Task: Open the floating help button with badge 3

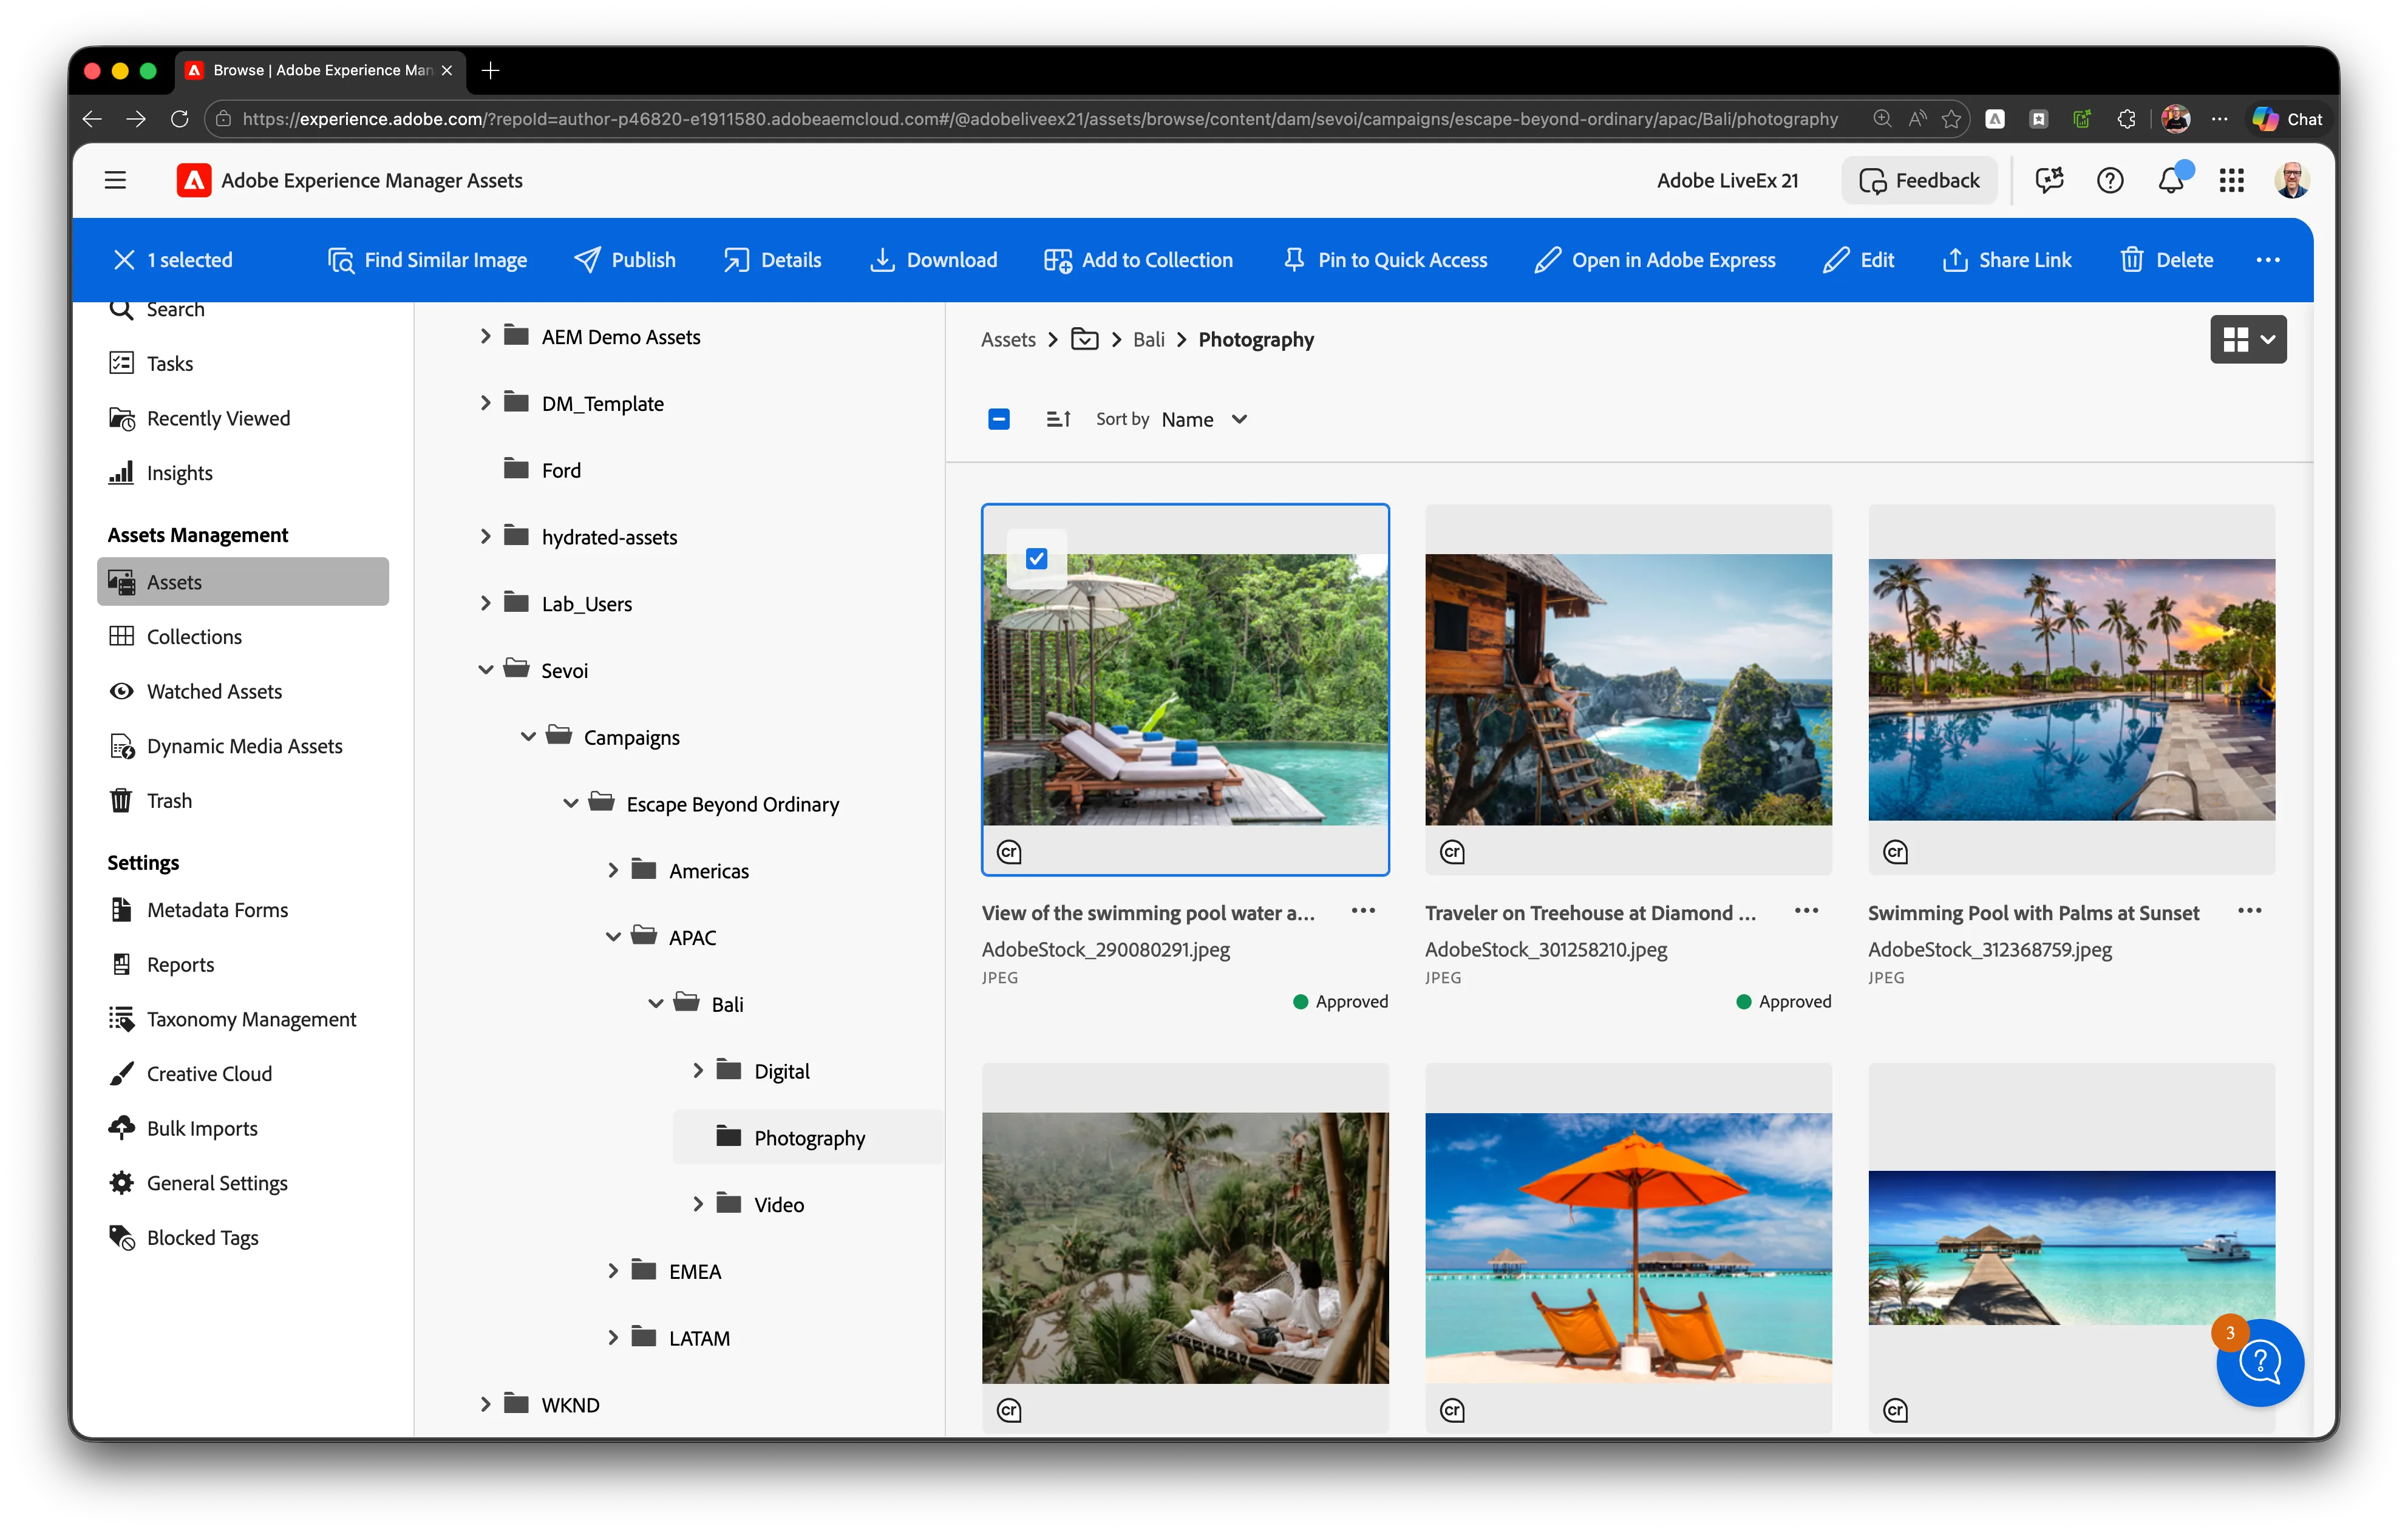Action: pyautogui.click(x=2260, y=1362)
